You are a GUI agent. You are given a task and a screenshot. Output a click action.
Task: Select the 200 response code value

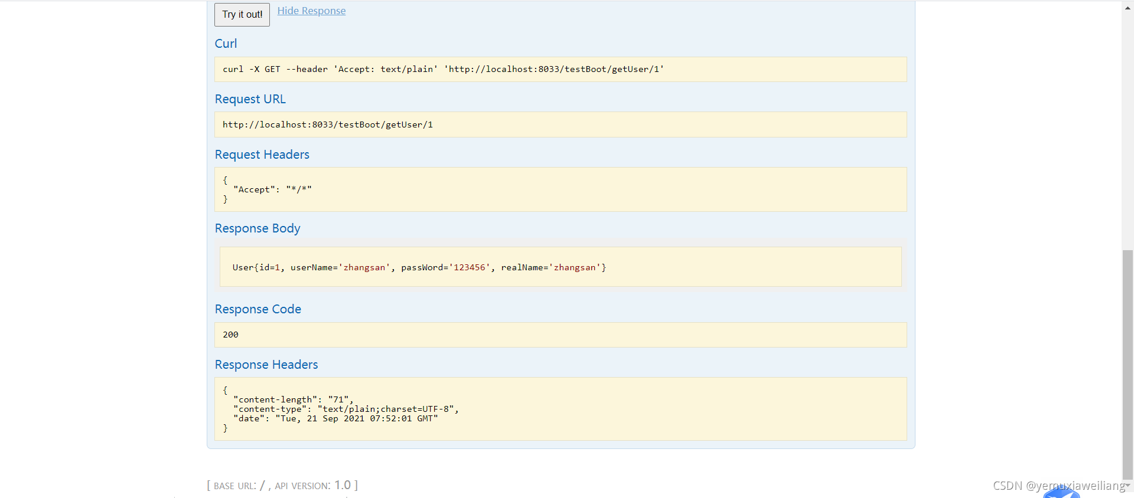(x=230, y=335)
